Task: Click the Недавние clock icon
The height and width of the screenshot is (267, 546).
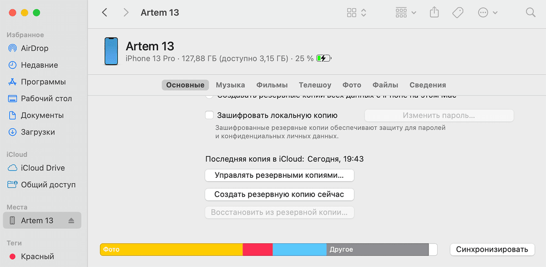Action: point(12,65)
